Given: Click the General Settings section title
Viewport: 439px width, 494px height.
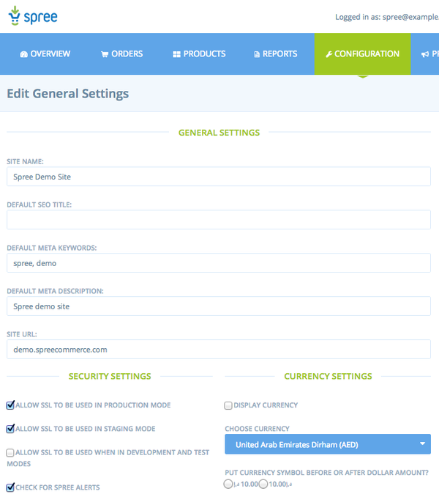Looking at the screenshot, I should pyautogui.click(x=219, y=133).
